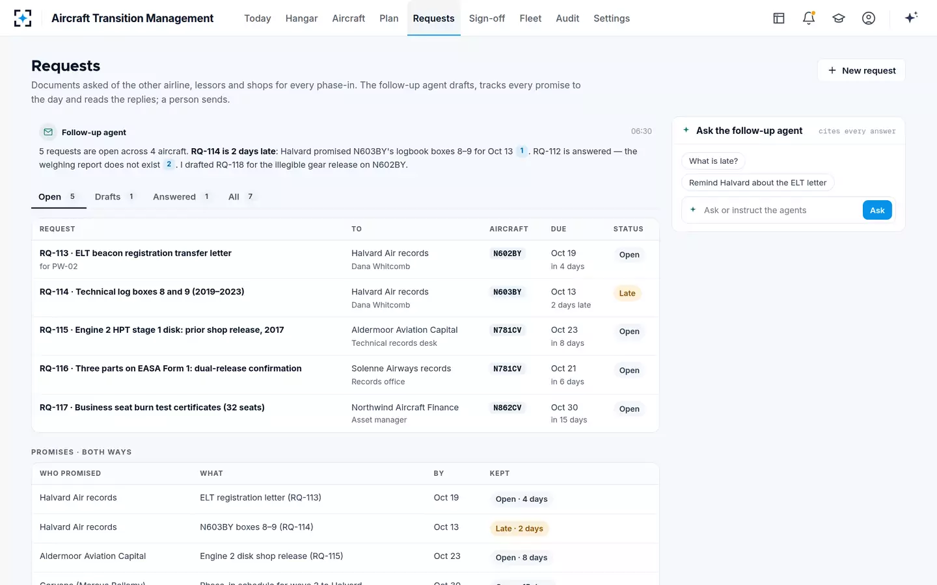This screenshot has width=937, height=585.
Task: Open request RQ-117 Business seat burn test
Action: (345, 413)
